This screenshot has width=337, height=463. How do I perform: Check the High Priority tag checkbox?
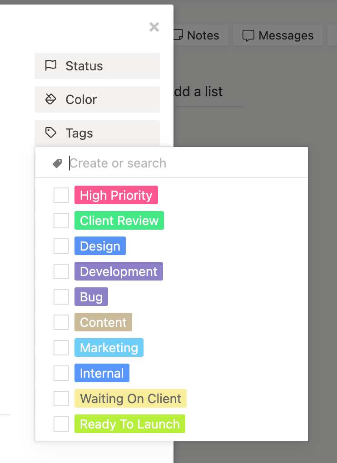pyautogui.click(x=61, y=195)
